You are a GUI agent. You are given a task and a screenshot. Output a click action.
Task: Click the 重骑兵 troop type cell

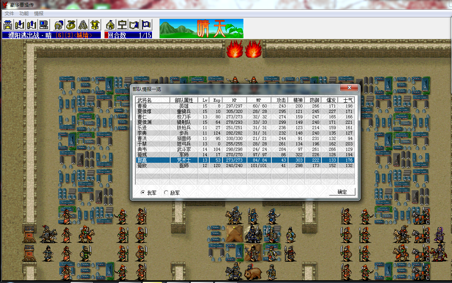click(x=184, y=111)
